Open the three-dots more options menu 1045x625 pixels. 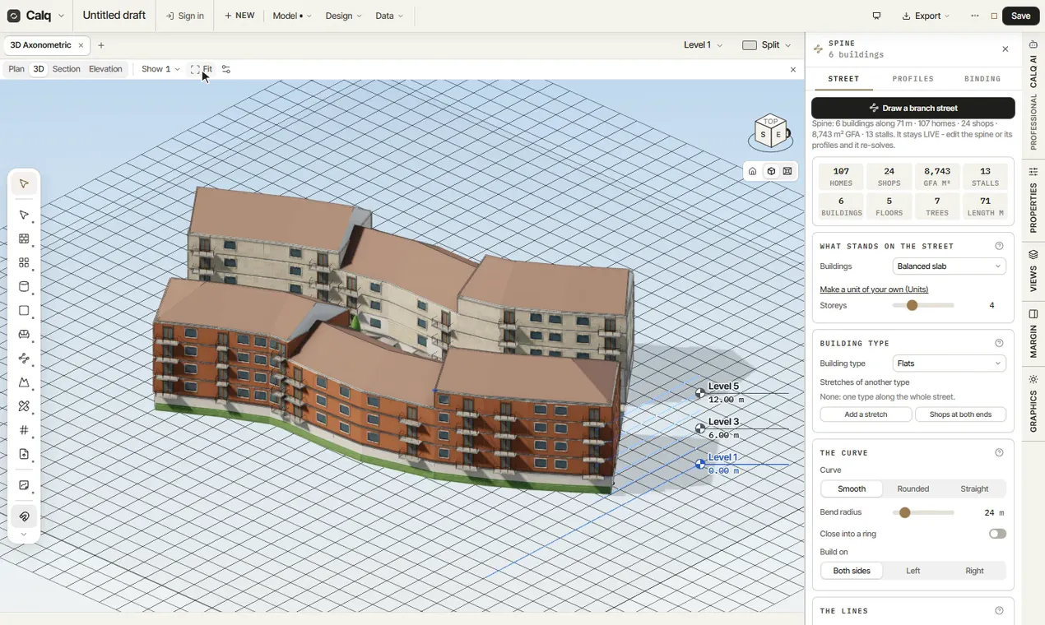pos(975,16)
